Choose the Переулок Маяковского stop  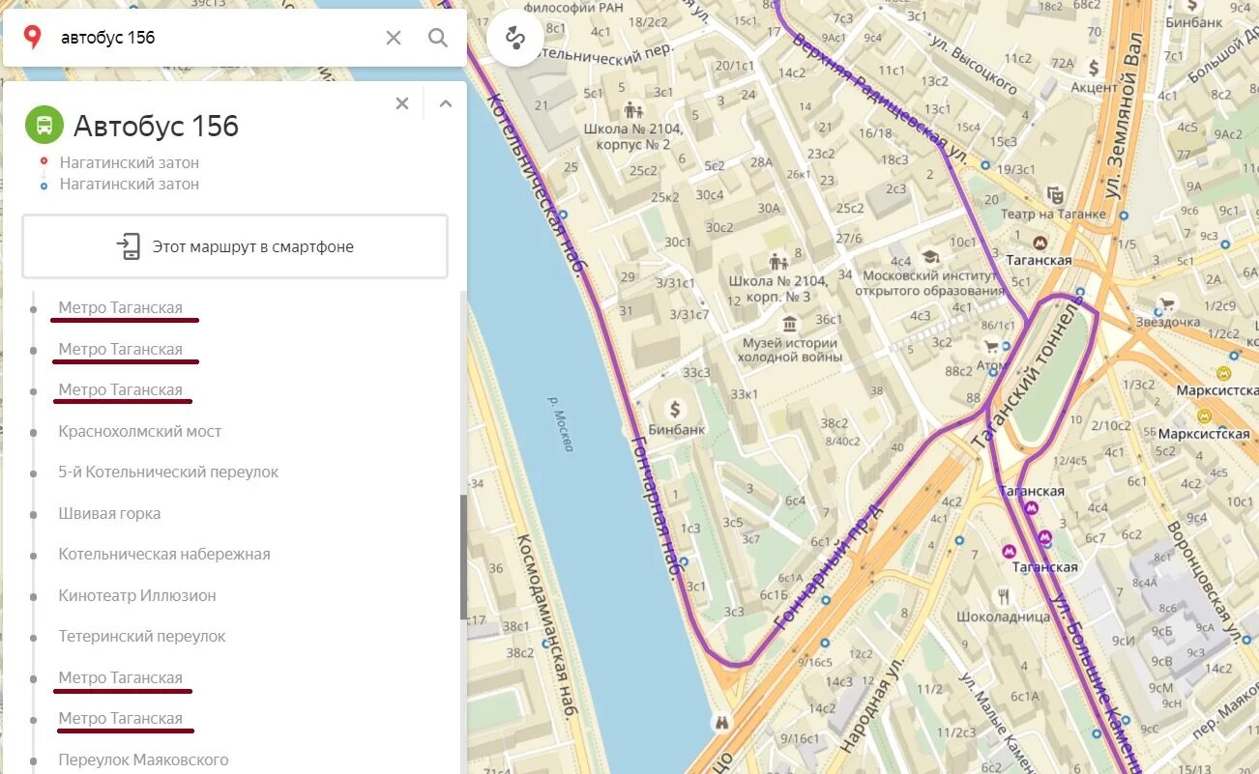pyautogui.click(x=143, y=760)
